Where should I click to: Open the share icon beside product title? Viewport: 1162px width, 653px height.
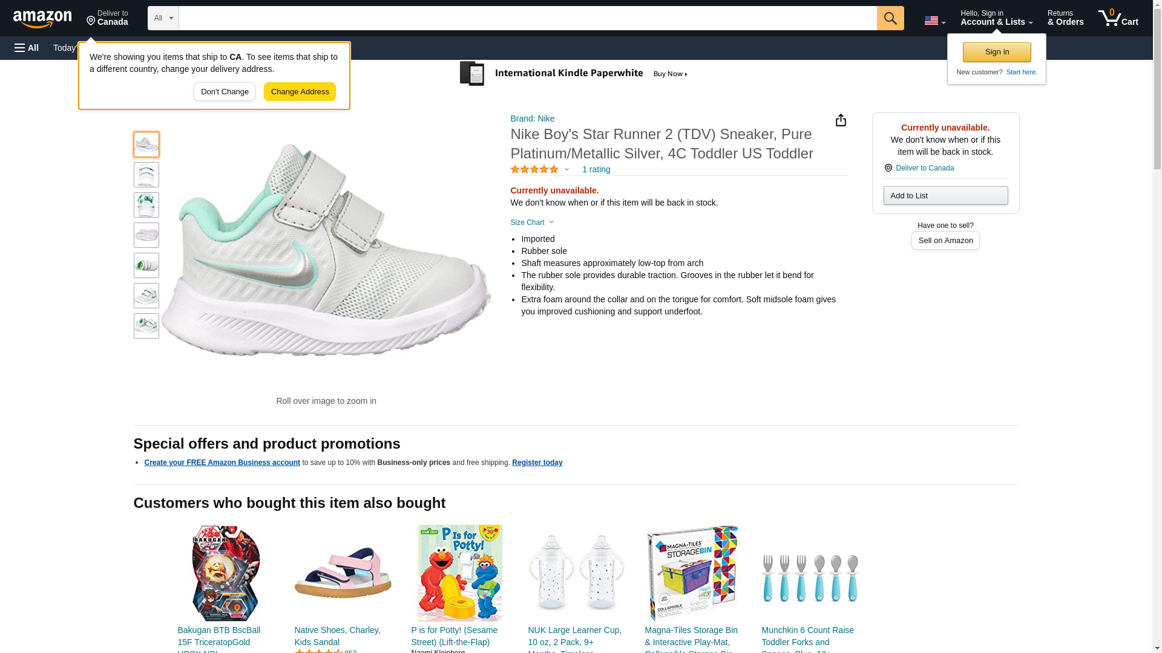click(841, 120)
